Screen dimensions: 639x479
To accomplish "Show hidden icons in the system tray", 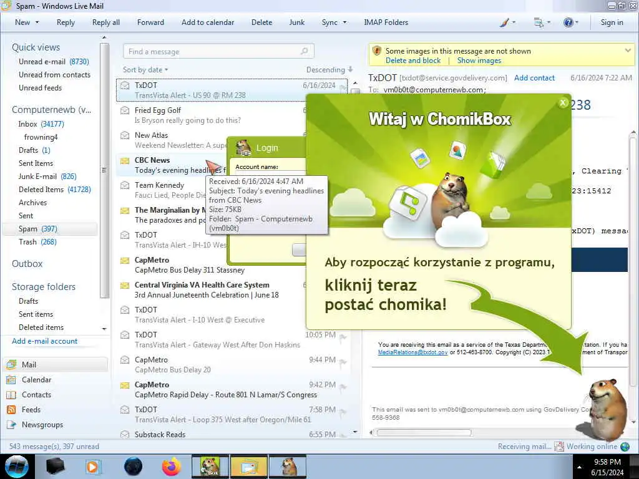I will (x=579, y=467).
